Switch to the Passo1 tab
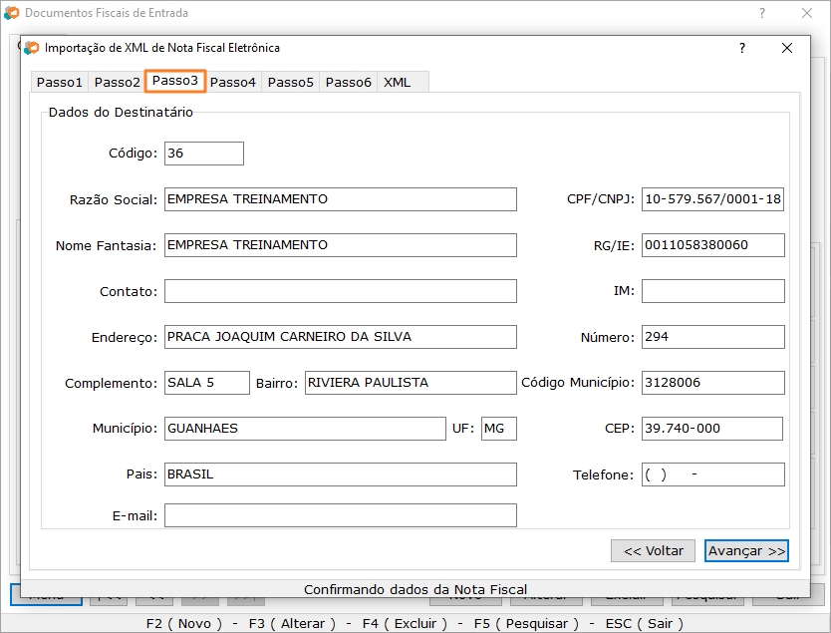The image size is (831, 633). (59, 82)
